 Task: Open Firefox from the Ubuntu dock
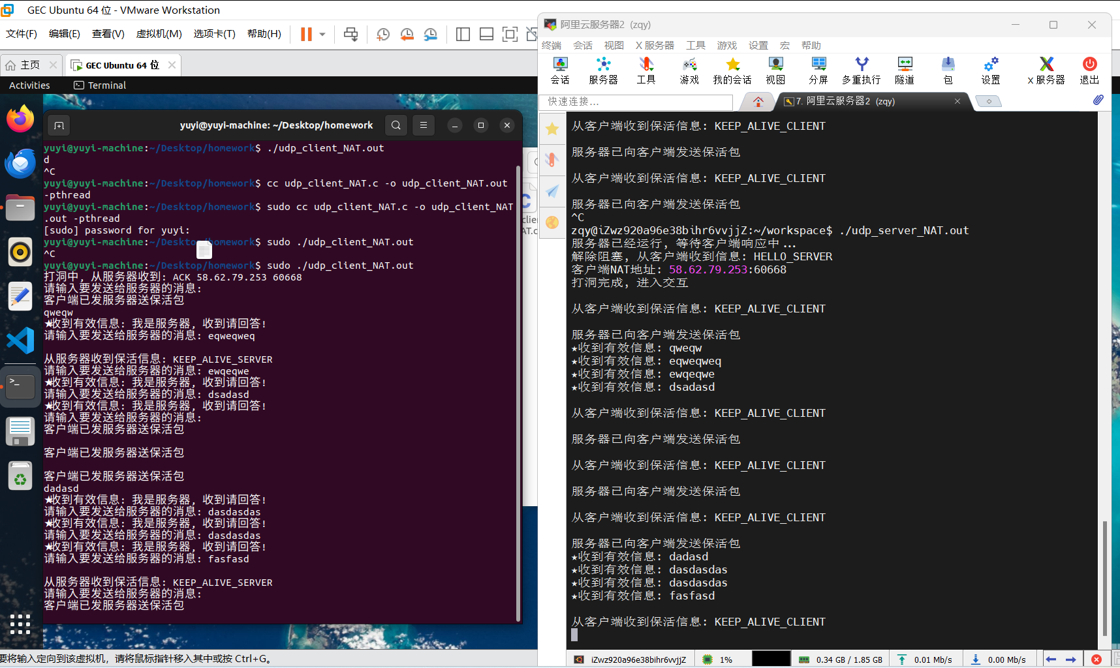click(x=20, y=119)
